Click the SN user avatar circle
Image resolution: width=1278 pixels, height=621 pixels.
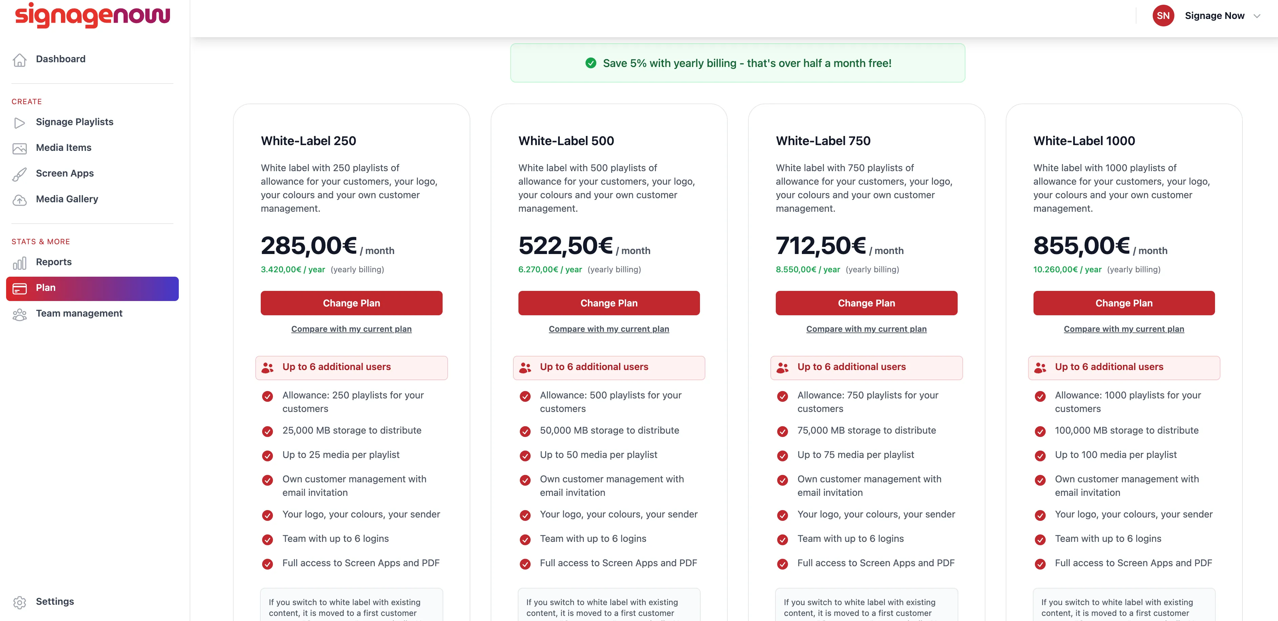click(1163, 16)
